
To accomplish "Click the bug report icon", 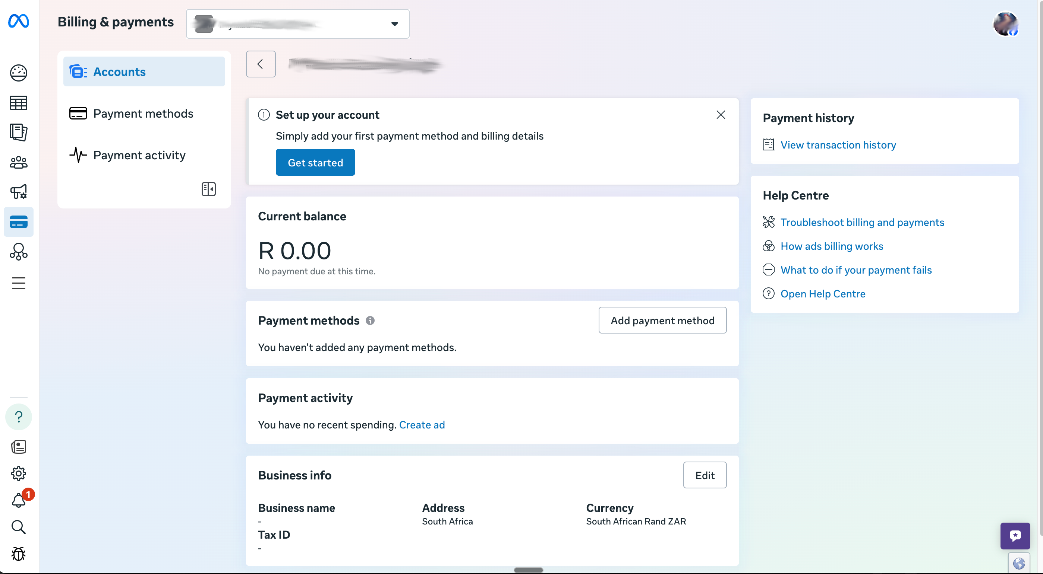I will point(19,554).
